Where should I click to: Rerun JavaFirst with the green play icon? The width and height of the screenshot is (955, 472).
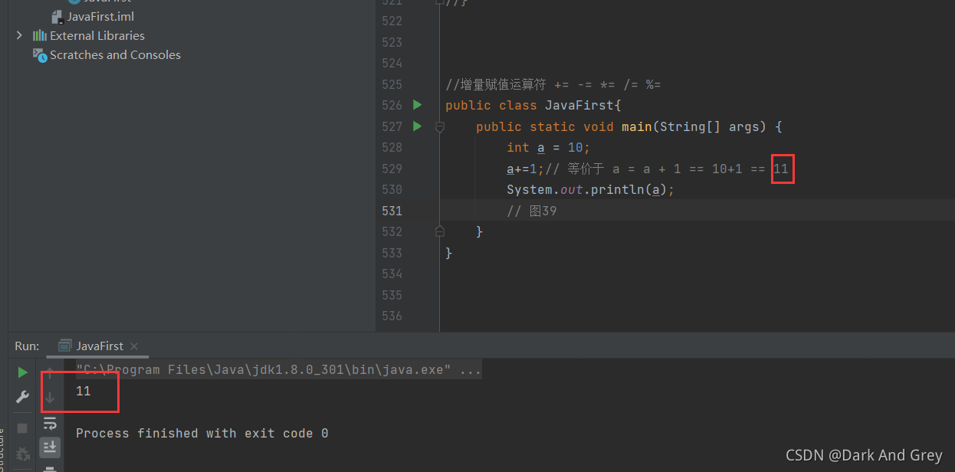(x=22, y=372)
